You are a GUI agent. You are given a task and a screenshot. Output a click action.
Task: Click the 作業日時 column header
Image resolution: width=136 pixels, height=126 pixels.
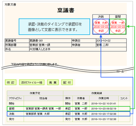[104, 98]
